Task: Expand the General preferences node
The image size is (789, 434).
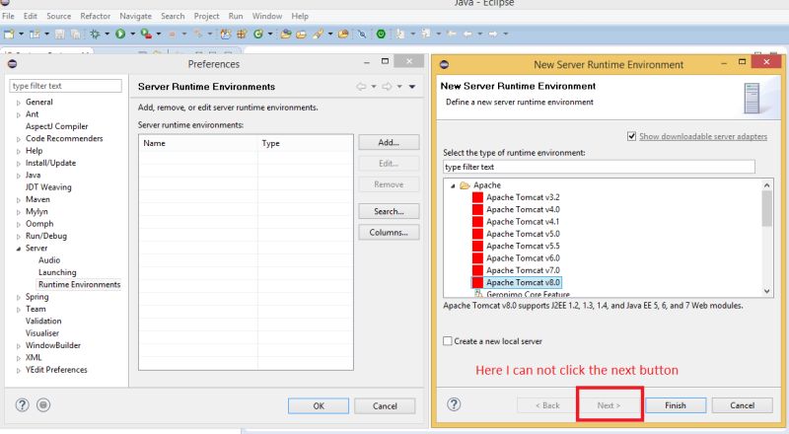Action: [19, 103]
